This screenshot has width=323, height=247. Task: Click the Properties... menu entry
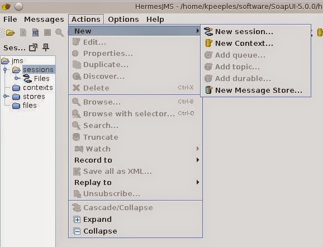[x=135, y=54]
